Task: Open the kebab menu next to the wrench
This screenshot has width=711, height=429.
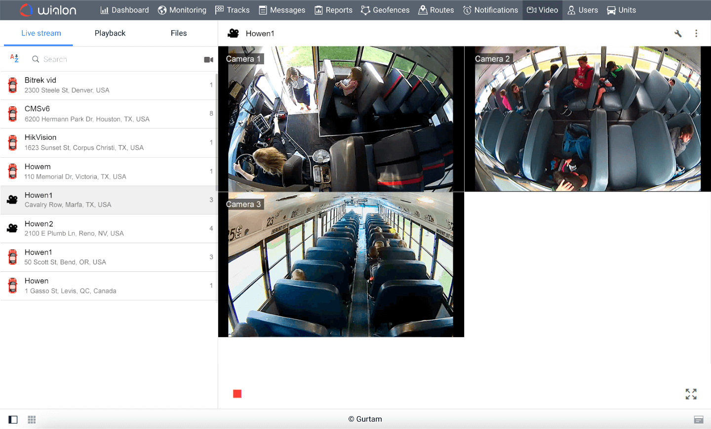Action: pyautogui.click(x=696, y=33)
